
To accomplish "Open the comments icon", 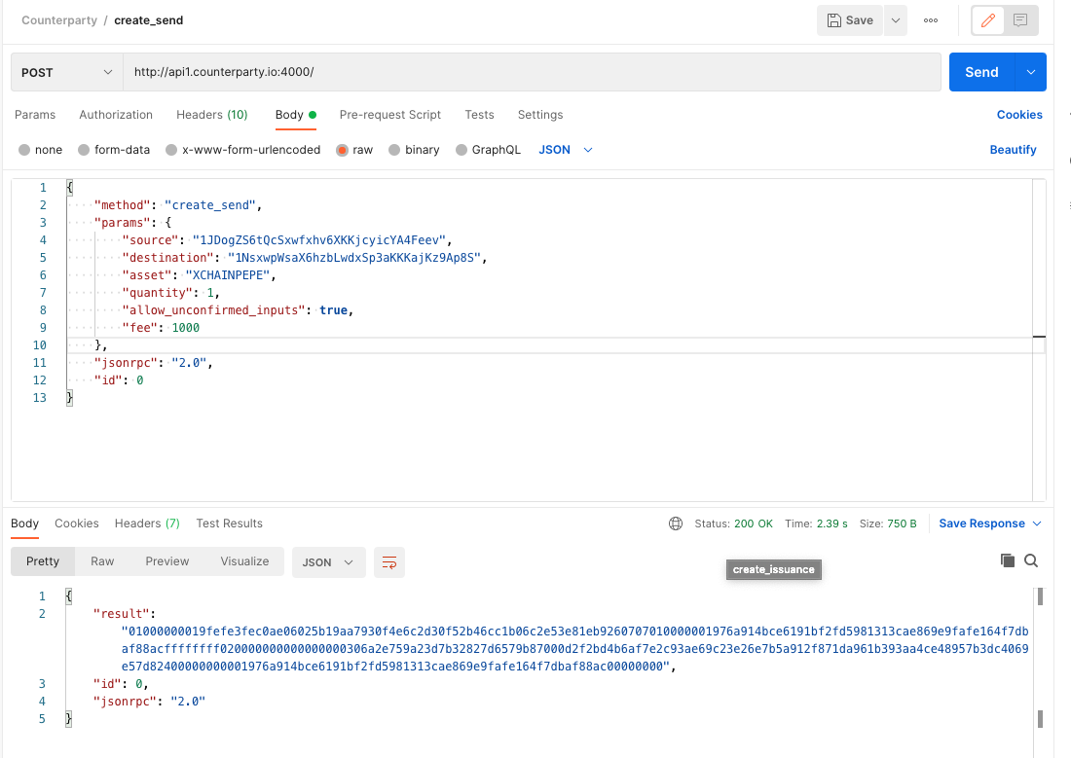I will pyautogui.click(x=1020, y=20).
